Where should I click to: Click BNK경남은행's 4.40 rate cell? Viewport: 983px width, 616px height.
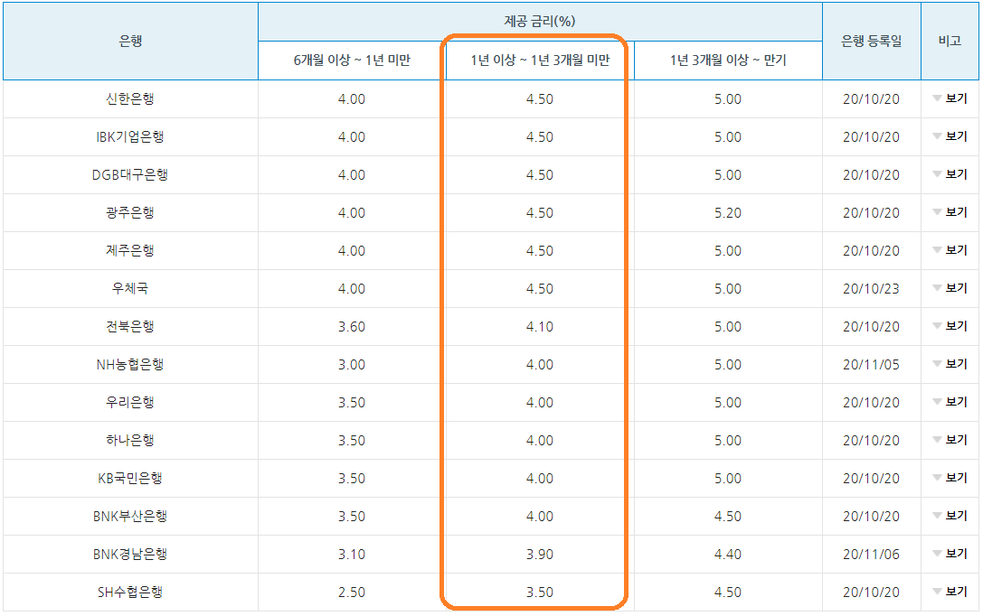click(728, 554)
